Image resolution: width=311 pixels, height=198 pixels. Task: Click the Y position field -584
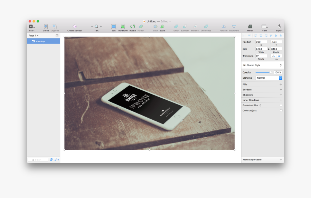[276, 42]
